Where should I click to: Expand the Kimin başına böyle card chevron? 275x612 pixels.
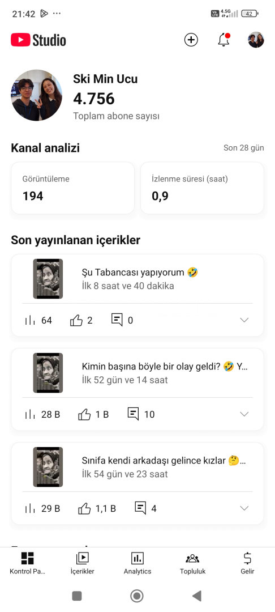click(244, 414)
